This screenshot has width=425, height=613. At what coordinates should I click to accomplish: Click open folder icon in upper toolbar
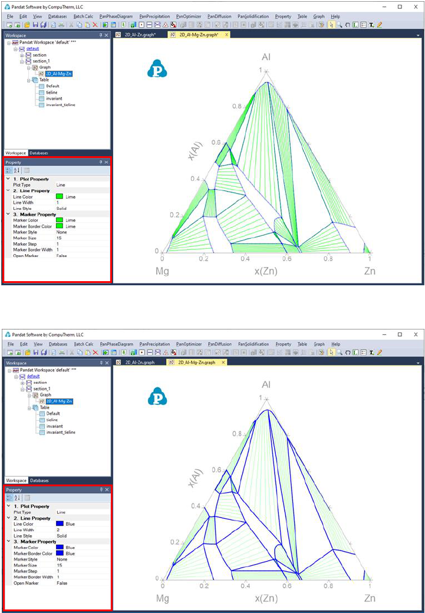[28, 25]
